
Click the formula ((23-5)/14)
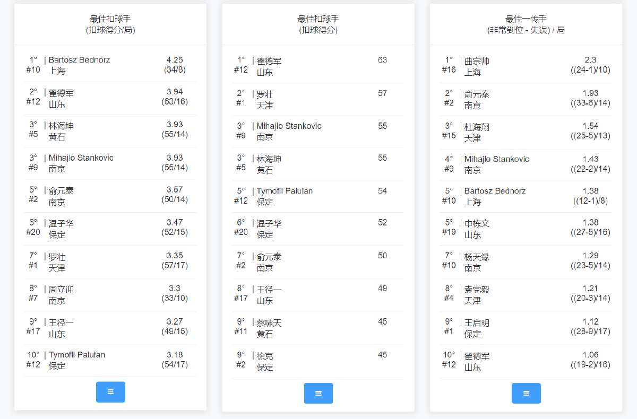tap(590, 266)
